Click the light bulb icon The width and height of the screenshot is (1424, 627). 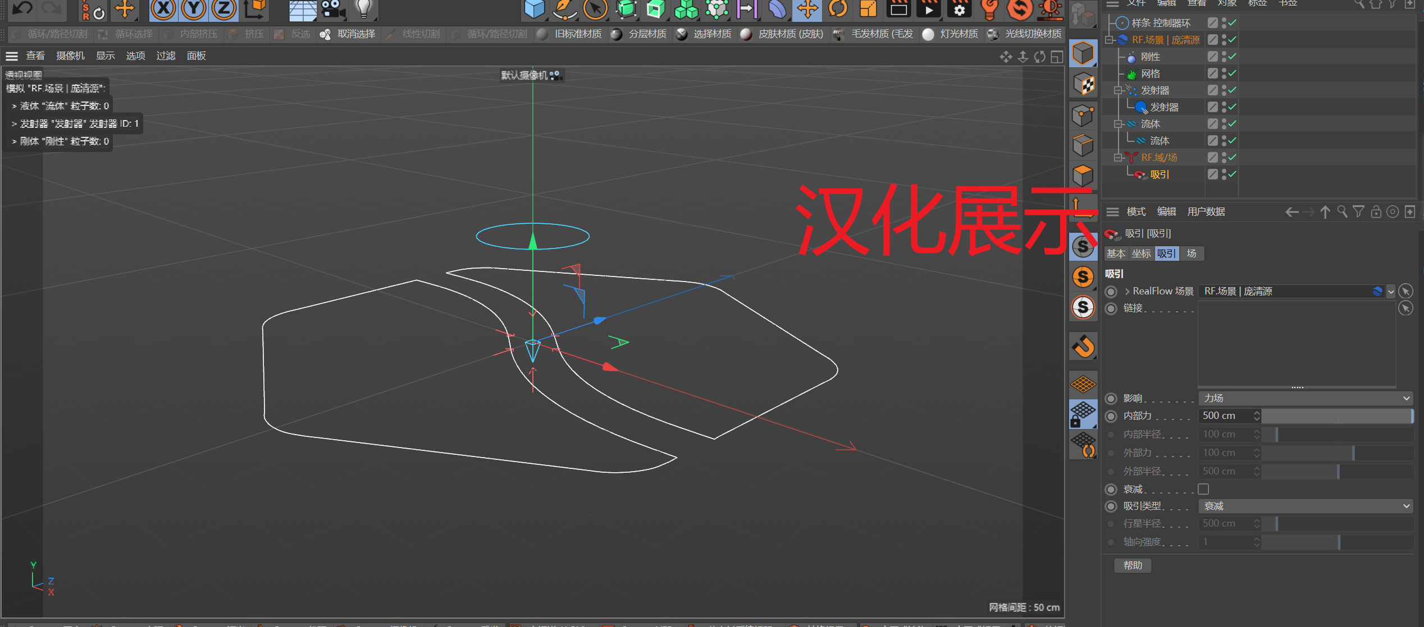(x=364, y=8)
